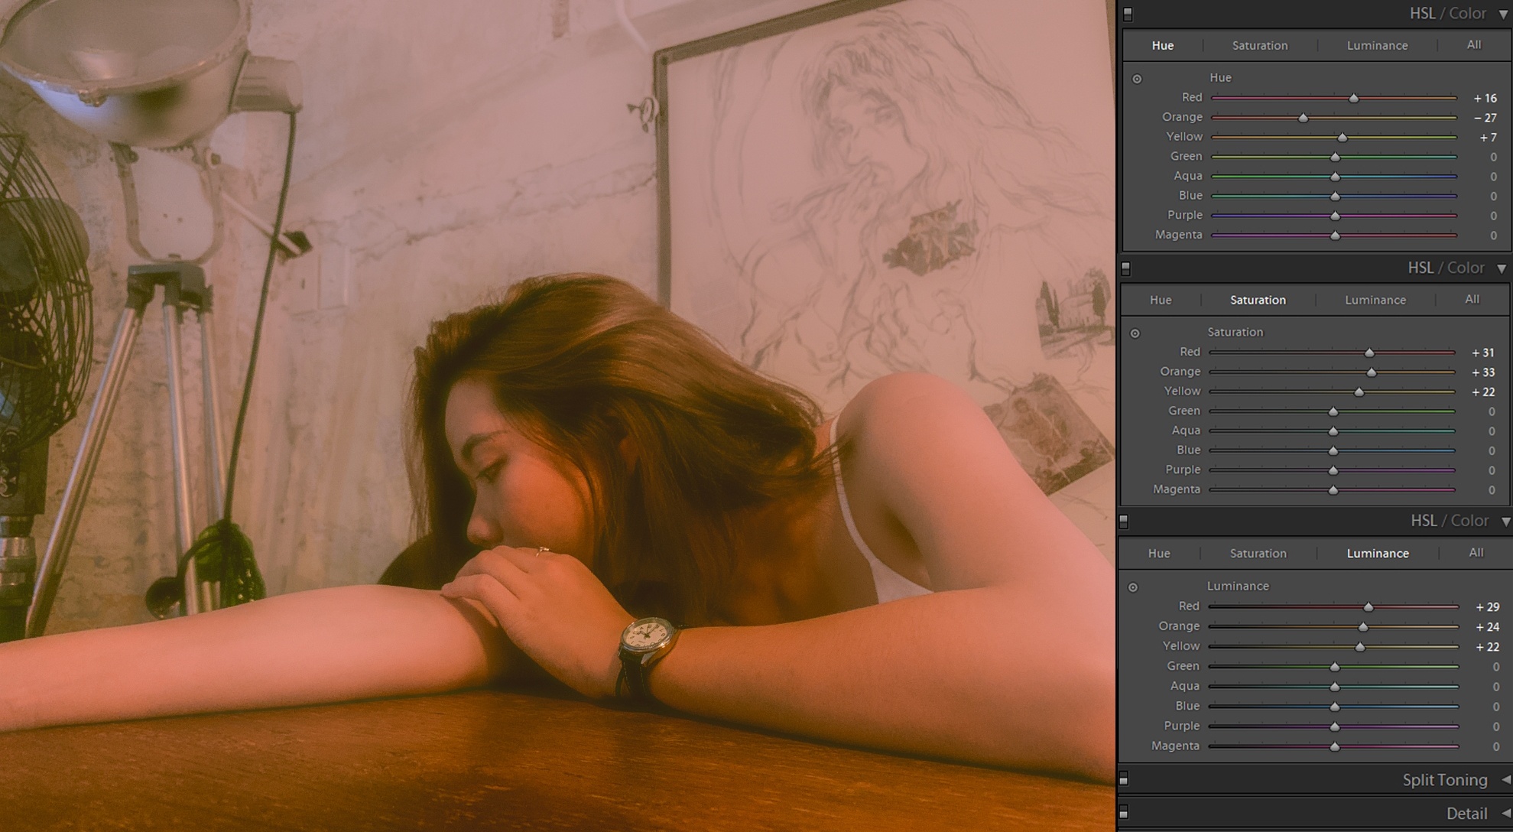Activate target adjustment tool beside Saturation heading
This screenshot has width=1513, height=832.
pyautogui.click(x=1135, y=333)
